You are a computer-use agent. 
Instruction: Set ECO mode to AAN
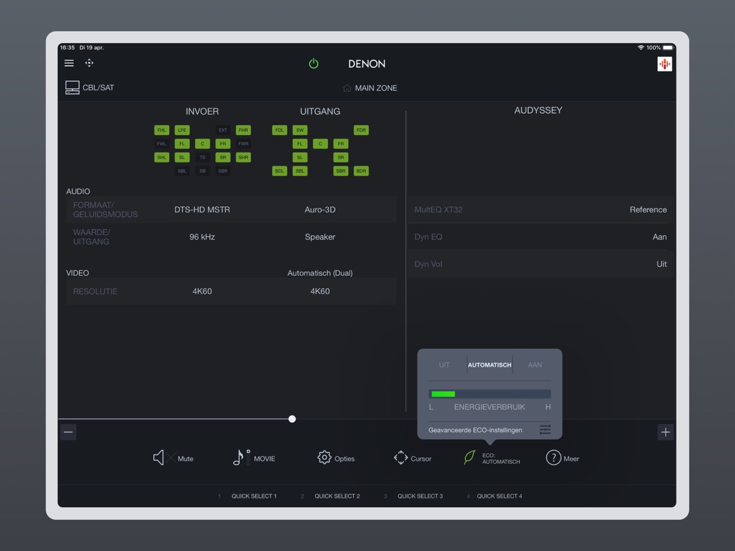(535, 365)
